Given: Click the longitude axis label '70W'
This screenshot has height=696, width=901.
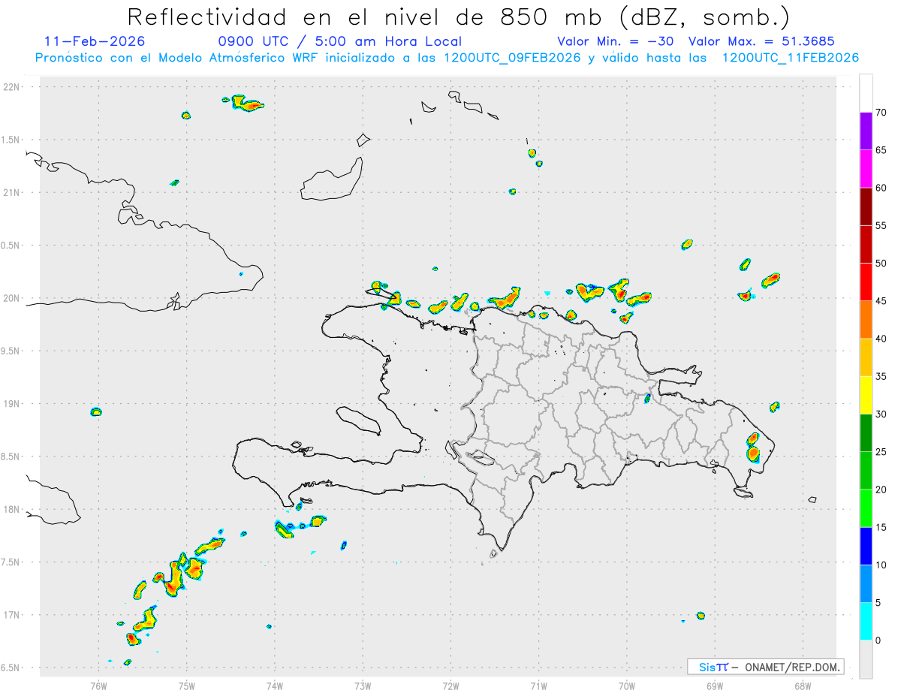Looking at the screenshot, I should 627,685.
